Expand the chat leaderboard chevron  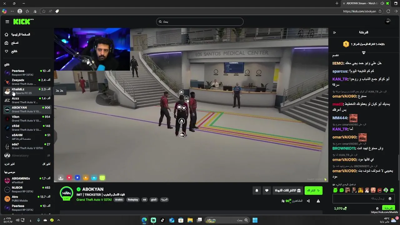tap(363, 52)
